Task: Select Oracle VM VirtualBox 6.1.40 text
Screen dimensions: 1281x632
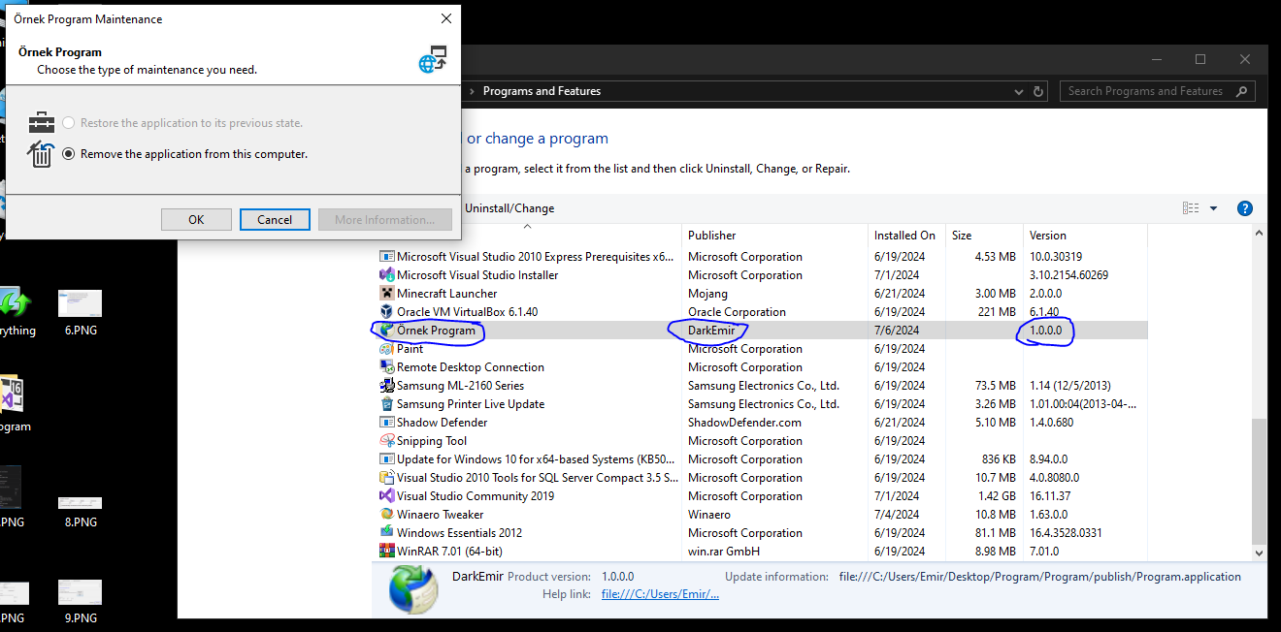Action: point(467,312)
